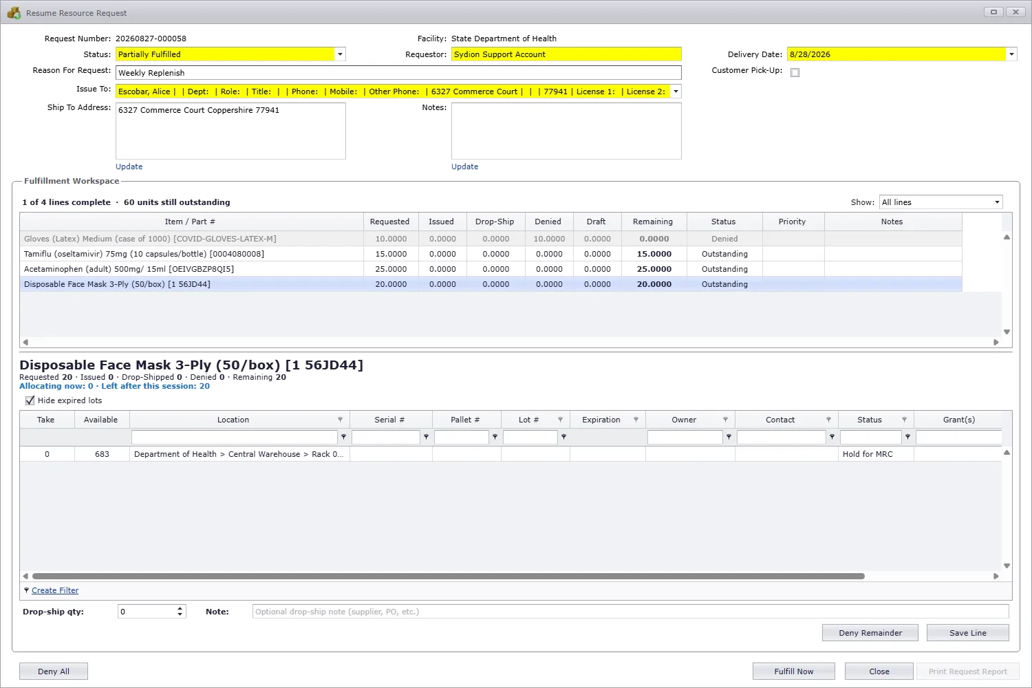Click the Lot # column header filter icon
Viewport: 1032px width, 688px height.
tap(560, 420)
